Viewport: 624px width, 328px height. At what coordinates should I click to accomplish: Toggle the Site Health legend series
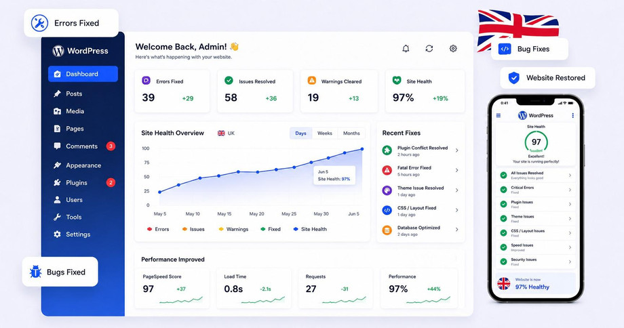tap(310, 229)
